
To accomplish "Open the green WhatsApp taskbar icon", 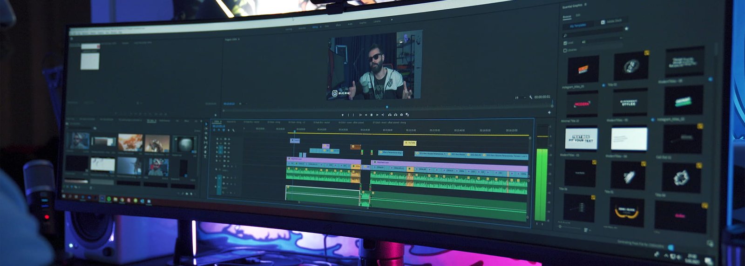I will [109, 199].
